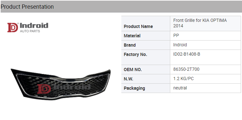Click the Factory No. label
The width and height of the screenshot is (242, 120).
tap(135, 54)
